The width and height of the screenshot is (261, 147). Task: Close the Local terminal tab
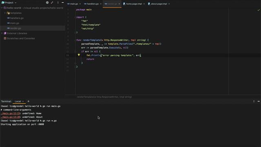23,101
